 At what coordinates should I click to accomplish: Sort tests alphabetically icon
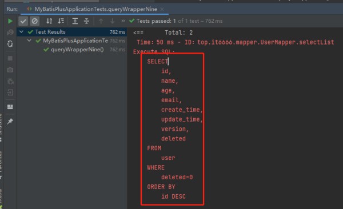pyautogui.click(x=49, y=21)
